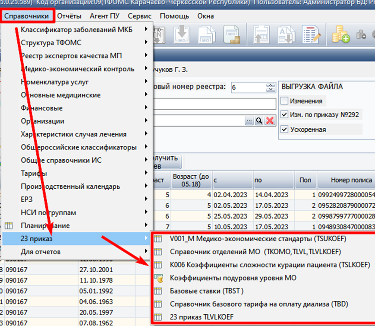
Task: Choose K006 Коэффициенты сложности курации пациента (TSLKOEF)
Action: pos(270,265)
